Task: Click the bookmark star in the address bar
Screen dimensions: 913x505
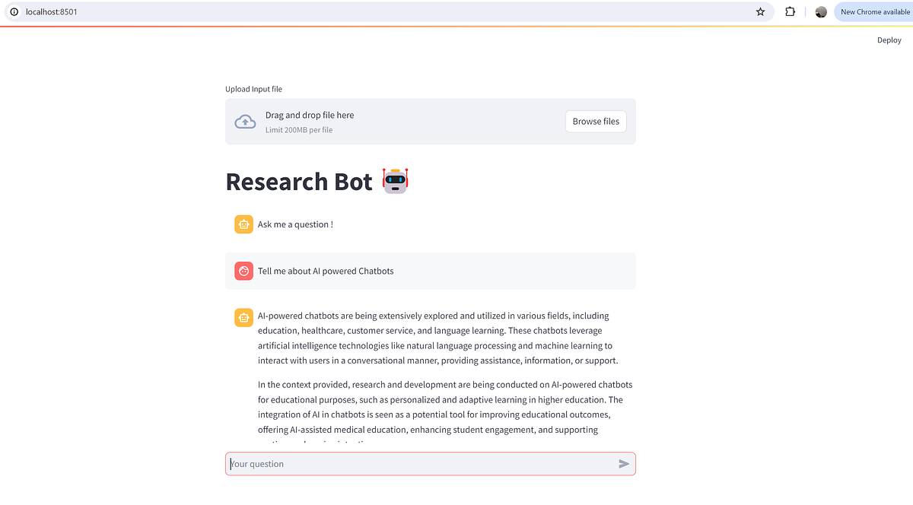Action: click(760, 11)
